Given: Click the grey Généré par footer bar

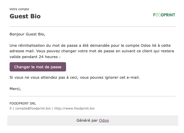Looking at the screenshot, I should click(x=93, y=121).
